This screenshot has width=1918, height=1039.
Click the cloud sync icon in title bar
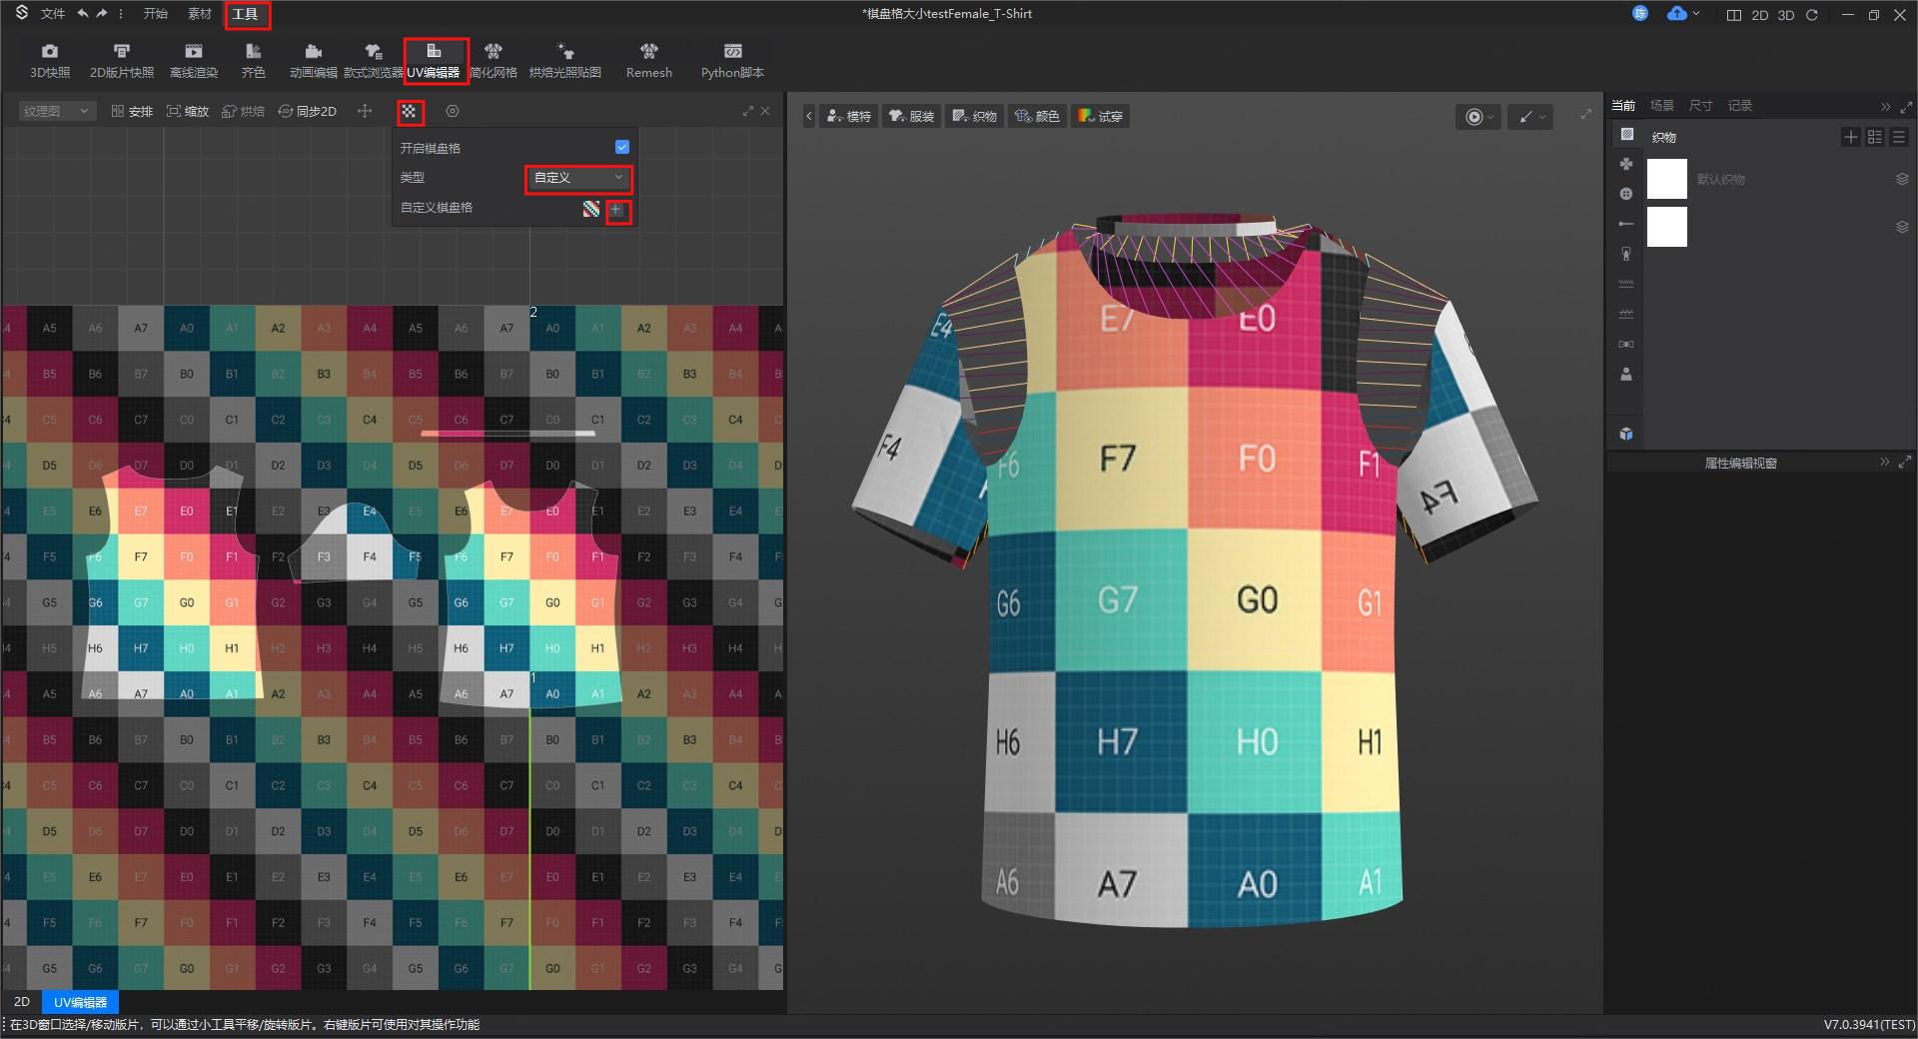click(x=1677, y=14)
